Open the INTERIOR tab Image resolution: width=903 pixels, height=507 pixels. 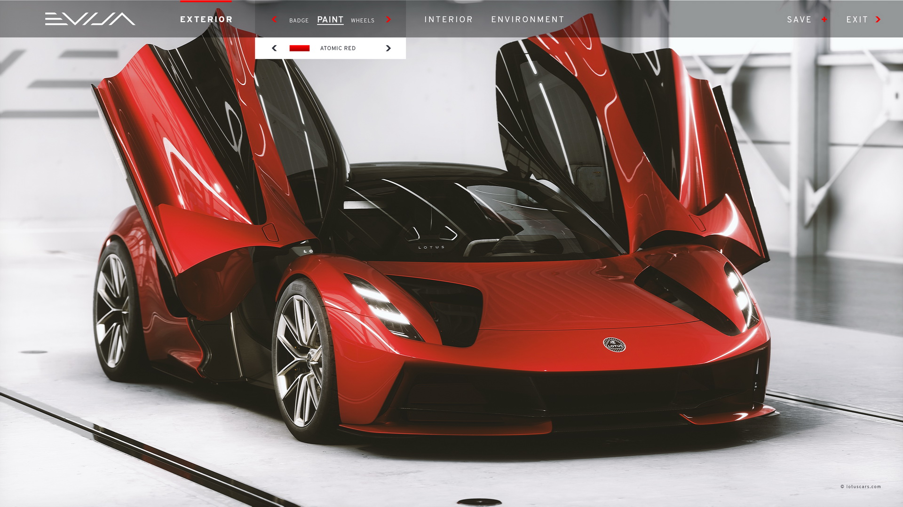pyautogui.click(x=449, y=19)
